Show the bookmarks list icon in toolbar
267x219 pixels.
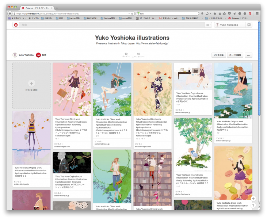[x=224, y=14]
